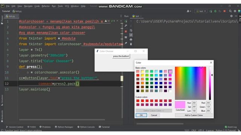The image size is (241, 135).
Task: Open the Problems tab
Action: click(45, 127)
